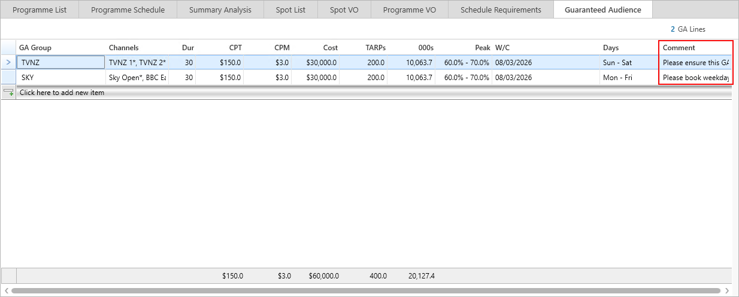Go to the Summary Analysis tab
739x297 pixels.
[220, 10]
